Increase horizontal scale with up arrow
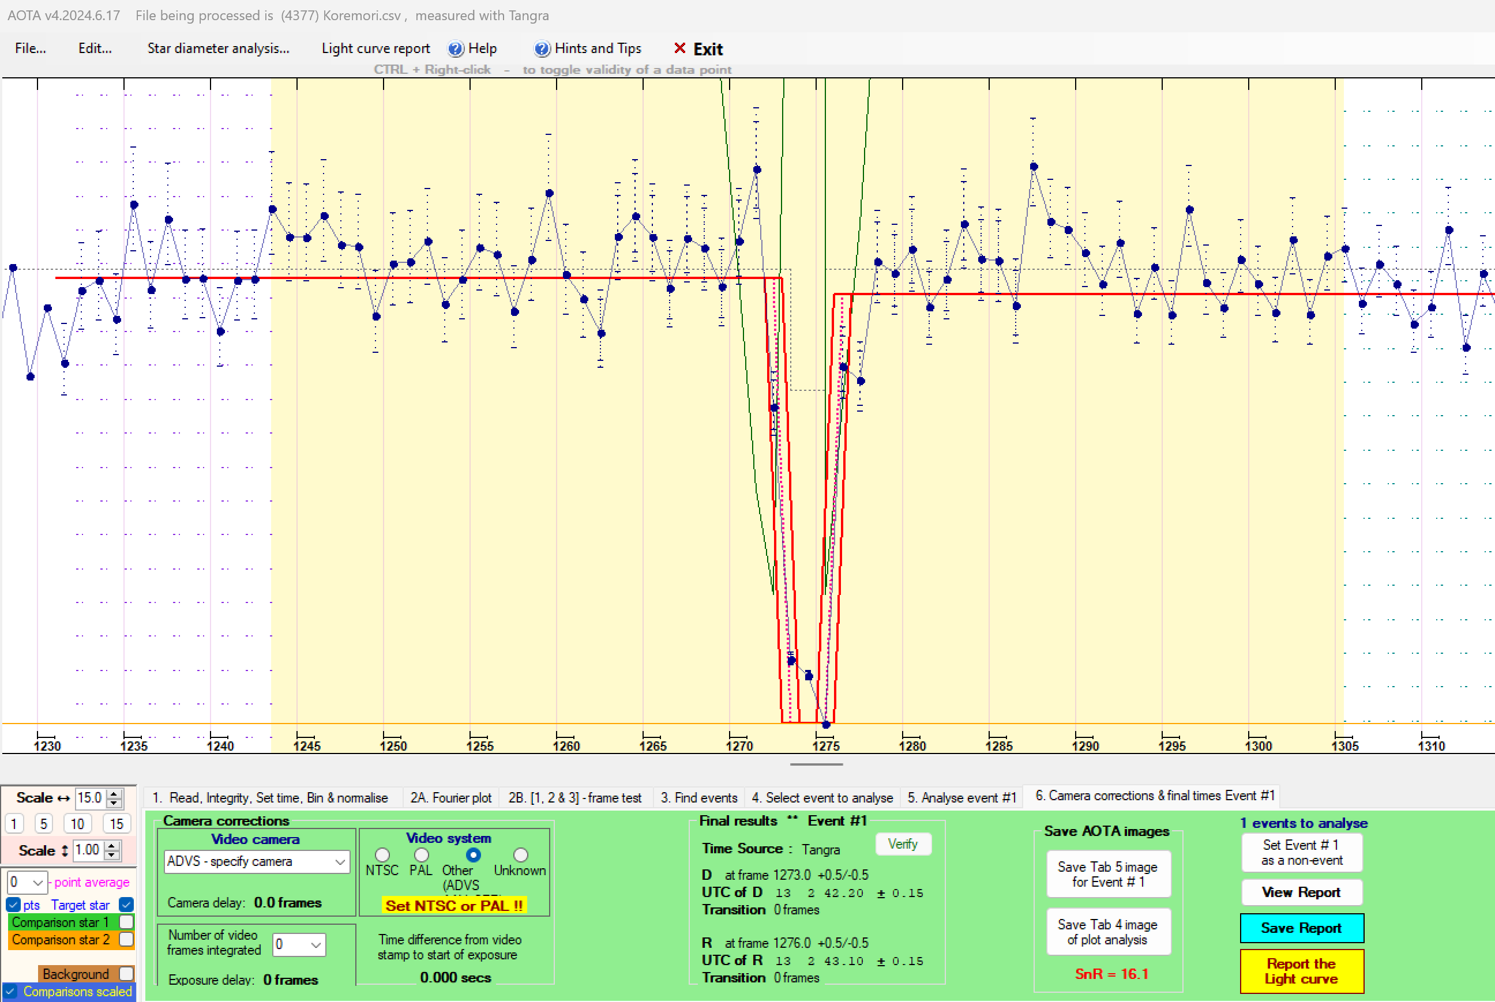Screen dimensions: 1495x1002 (114, 793)
